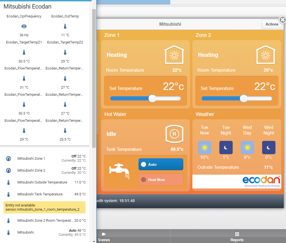Image resolution: width=286 pixels, height=243 pixels.
Task: Click the Zone 2 heating house icon
Action: click(x=265, y=55)
